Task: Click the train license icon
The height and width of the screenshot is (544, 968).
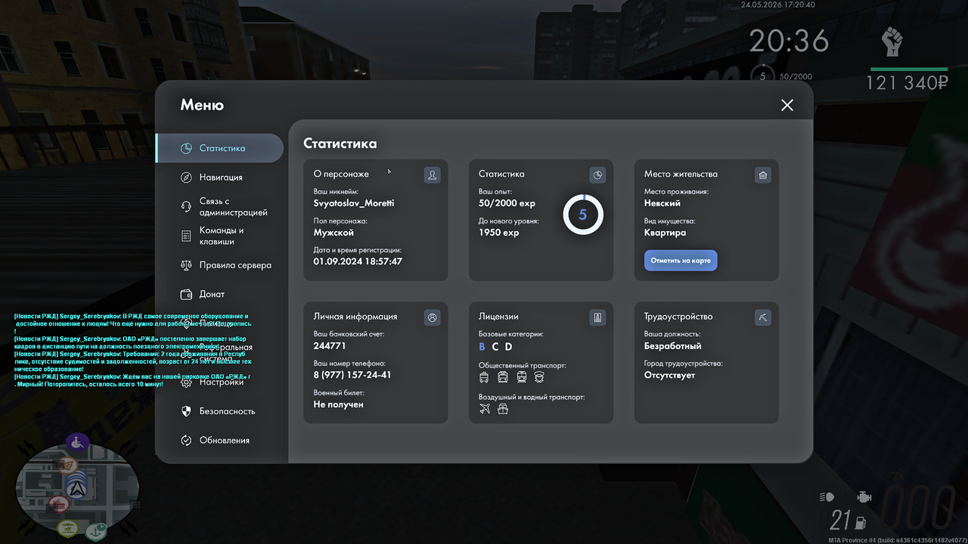Action: point(522,377)
